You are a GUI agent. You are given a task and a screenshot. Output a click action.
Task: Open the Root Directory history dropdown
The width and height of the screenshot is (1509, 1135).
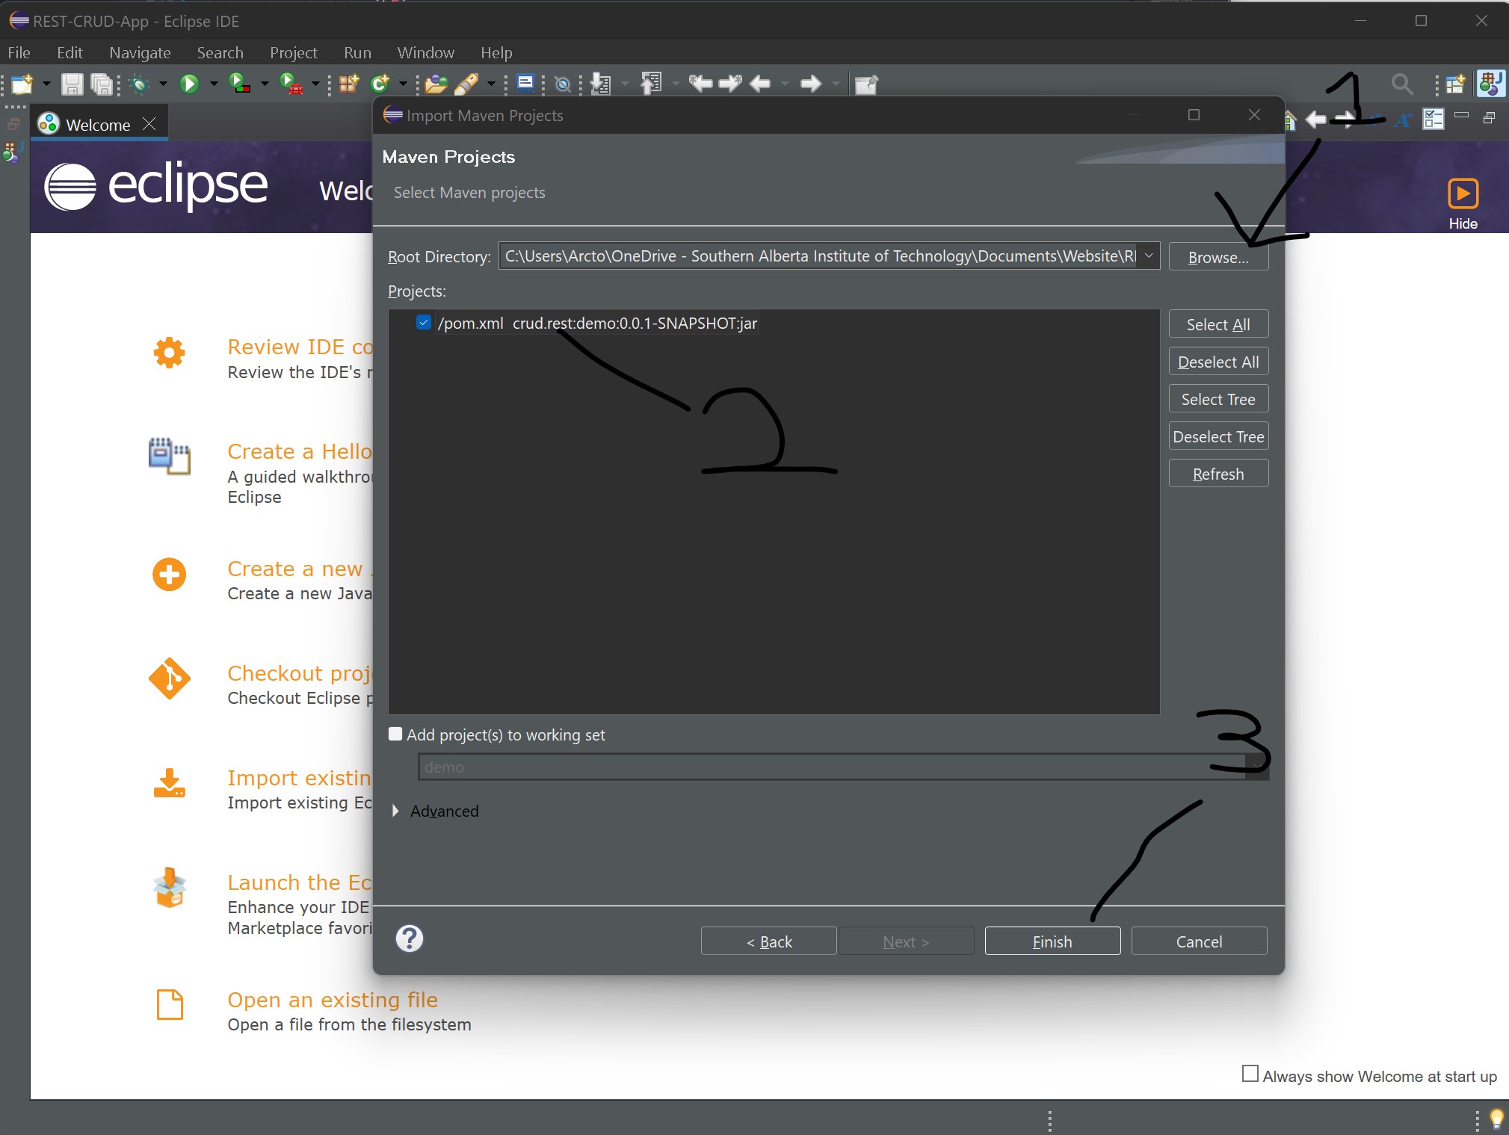point(1149,256)
